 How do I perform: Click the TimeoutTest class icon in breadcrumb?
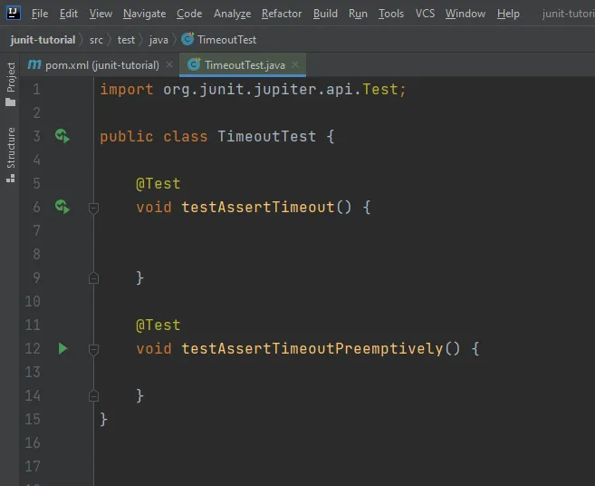[187, 39]
